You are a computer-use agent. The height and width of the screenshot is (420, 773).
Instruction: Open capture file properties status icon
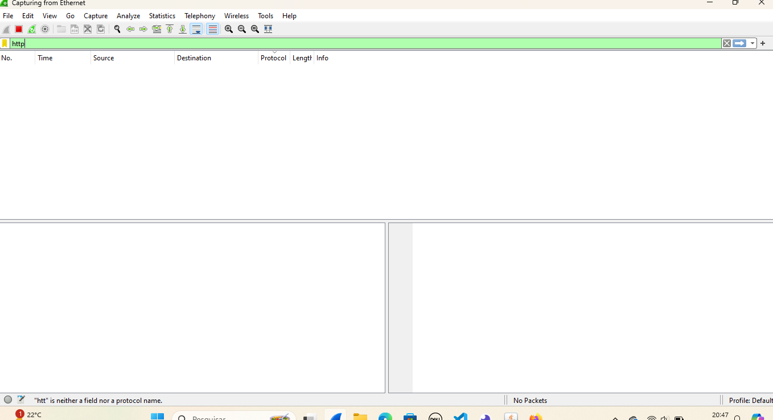21,400
